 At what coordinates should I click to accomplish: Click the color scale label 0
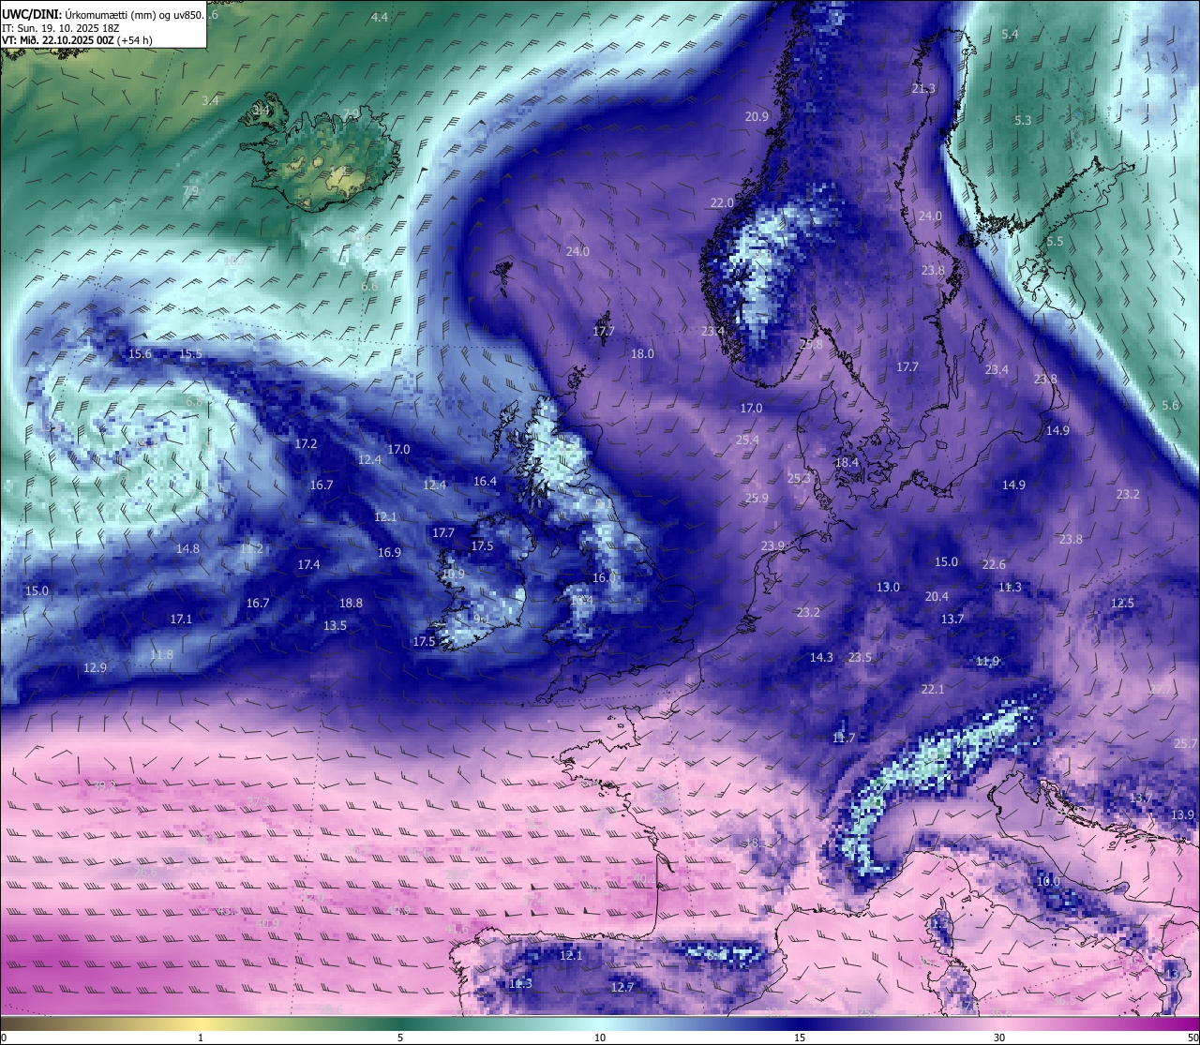click(x=4, y=1038)
